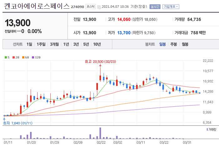
Task: Click the green 5-day average swatch
Action: click(6, 57)
